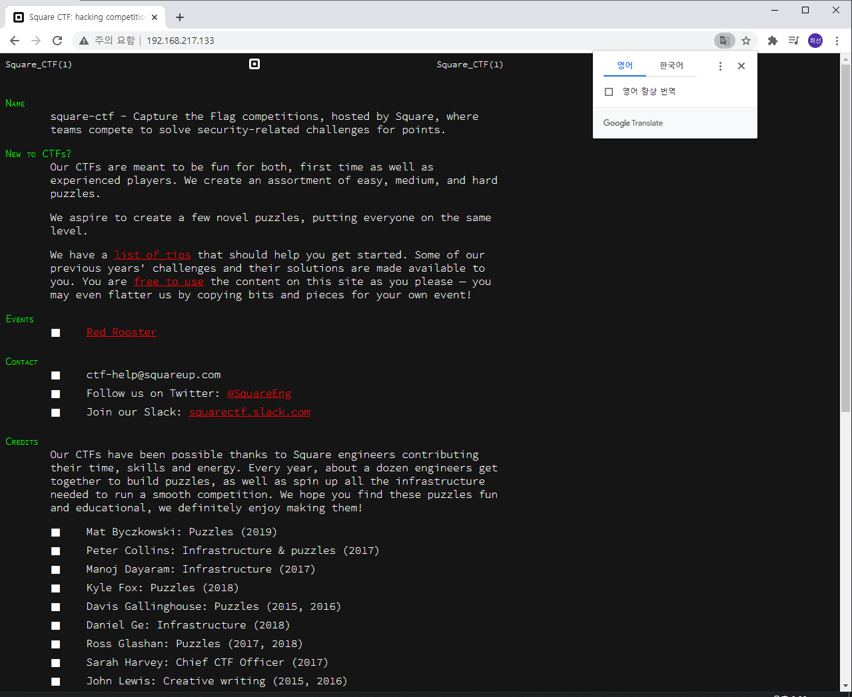The width and height of the screenshot is (852, 697).
Task: Open the purple profile avatar
Action: 815,41
